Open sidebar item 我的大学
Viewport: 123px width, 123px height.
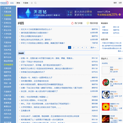point(8,46)
